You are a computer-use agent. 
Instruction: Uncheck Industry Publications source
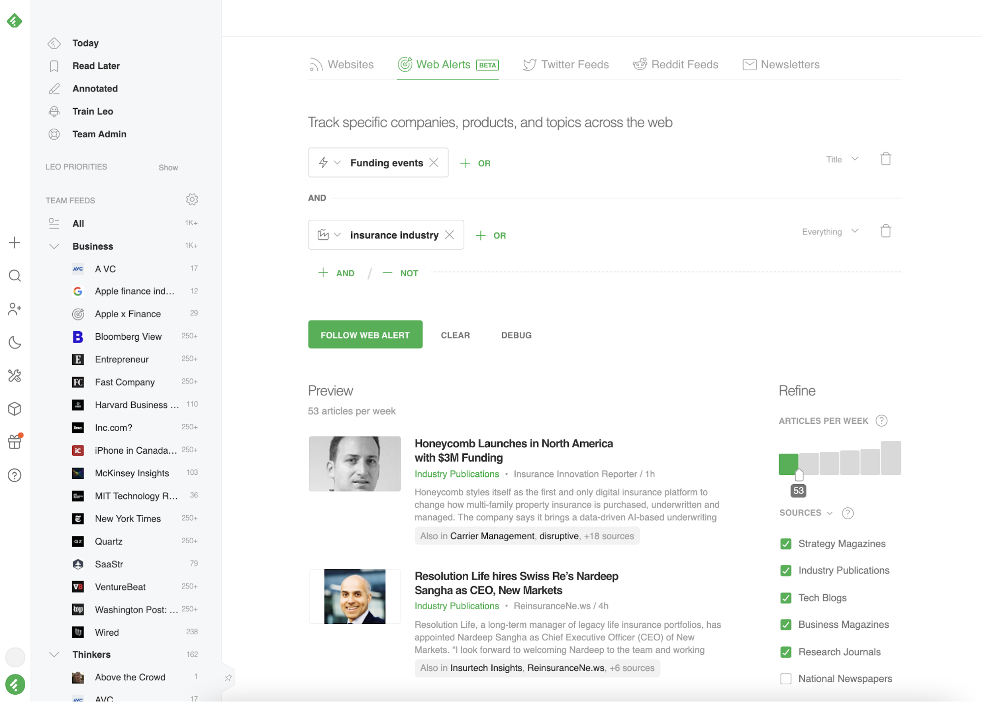pos(786,571)
